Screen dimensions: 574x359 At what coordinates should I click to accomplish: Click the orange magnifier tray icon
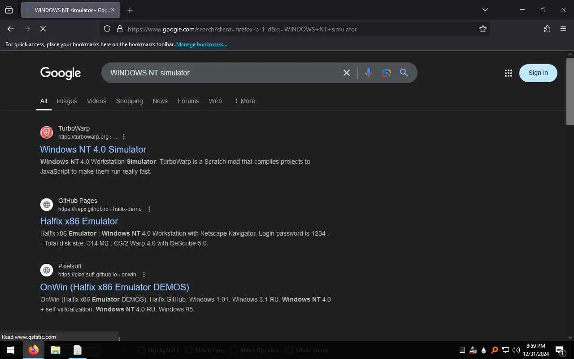(495, 350)
